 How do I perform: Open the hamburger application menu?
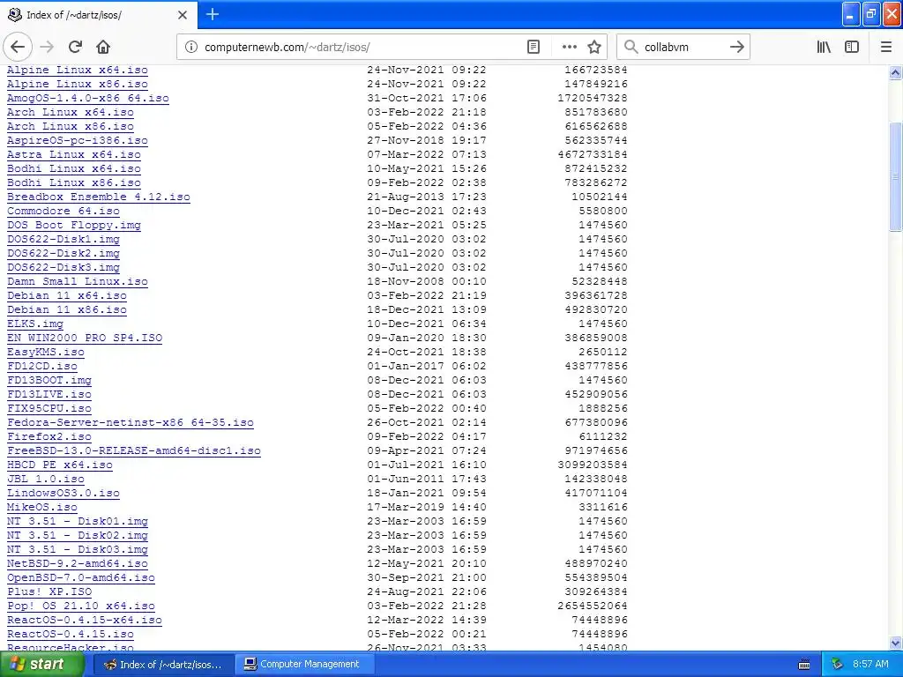pyautogui.click(x=885, y=48)
